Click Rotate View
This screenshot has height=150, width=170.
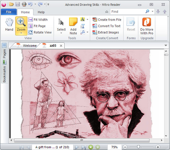pos(40,32)
